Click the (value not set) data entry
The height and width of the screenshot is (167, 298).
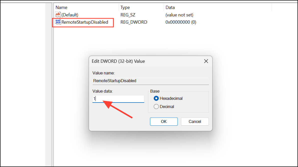[x=179, y=15]
